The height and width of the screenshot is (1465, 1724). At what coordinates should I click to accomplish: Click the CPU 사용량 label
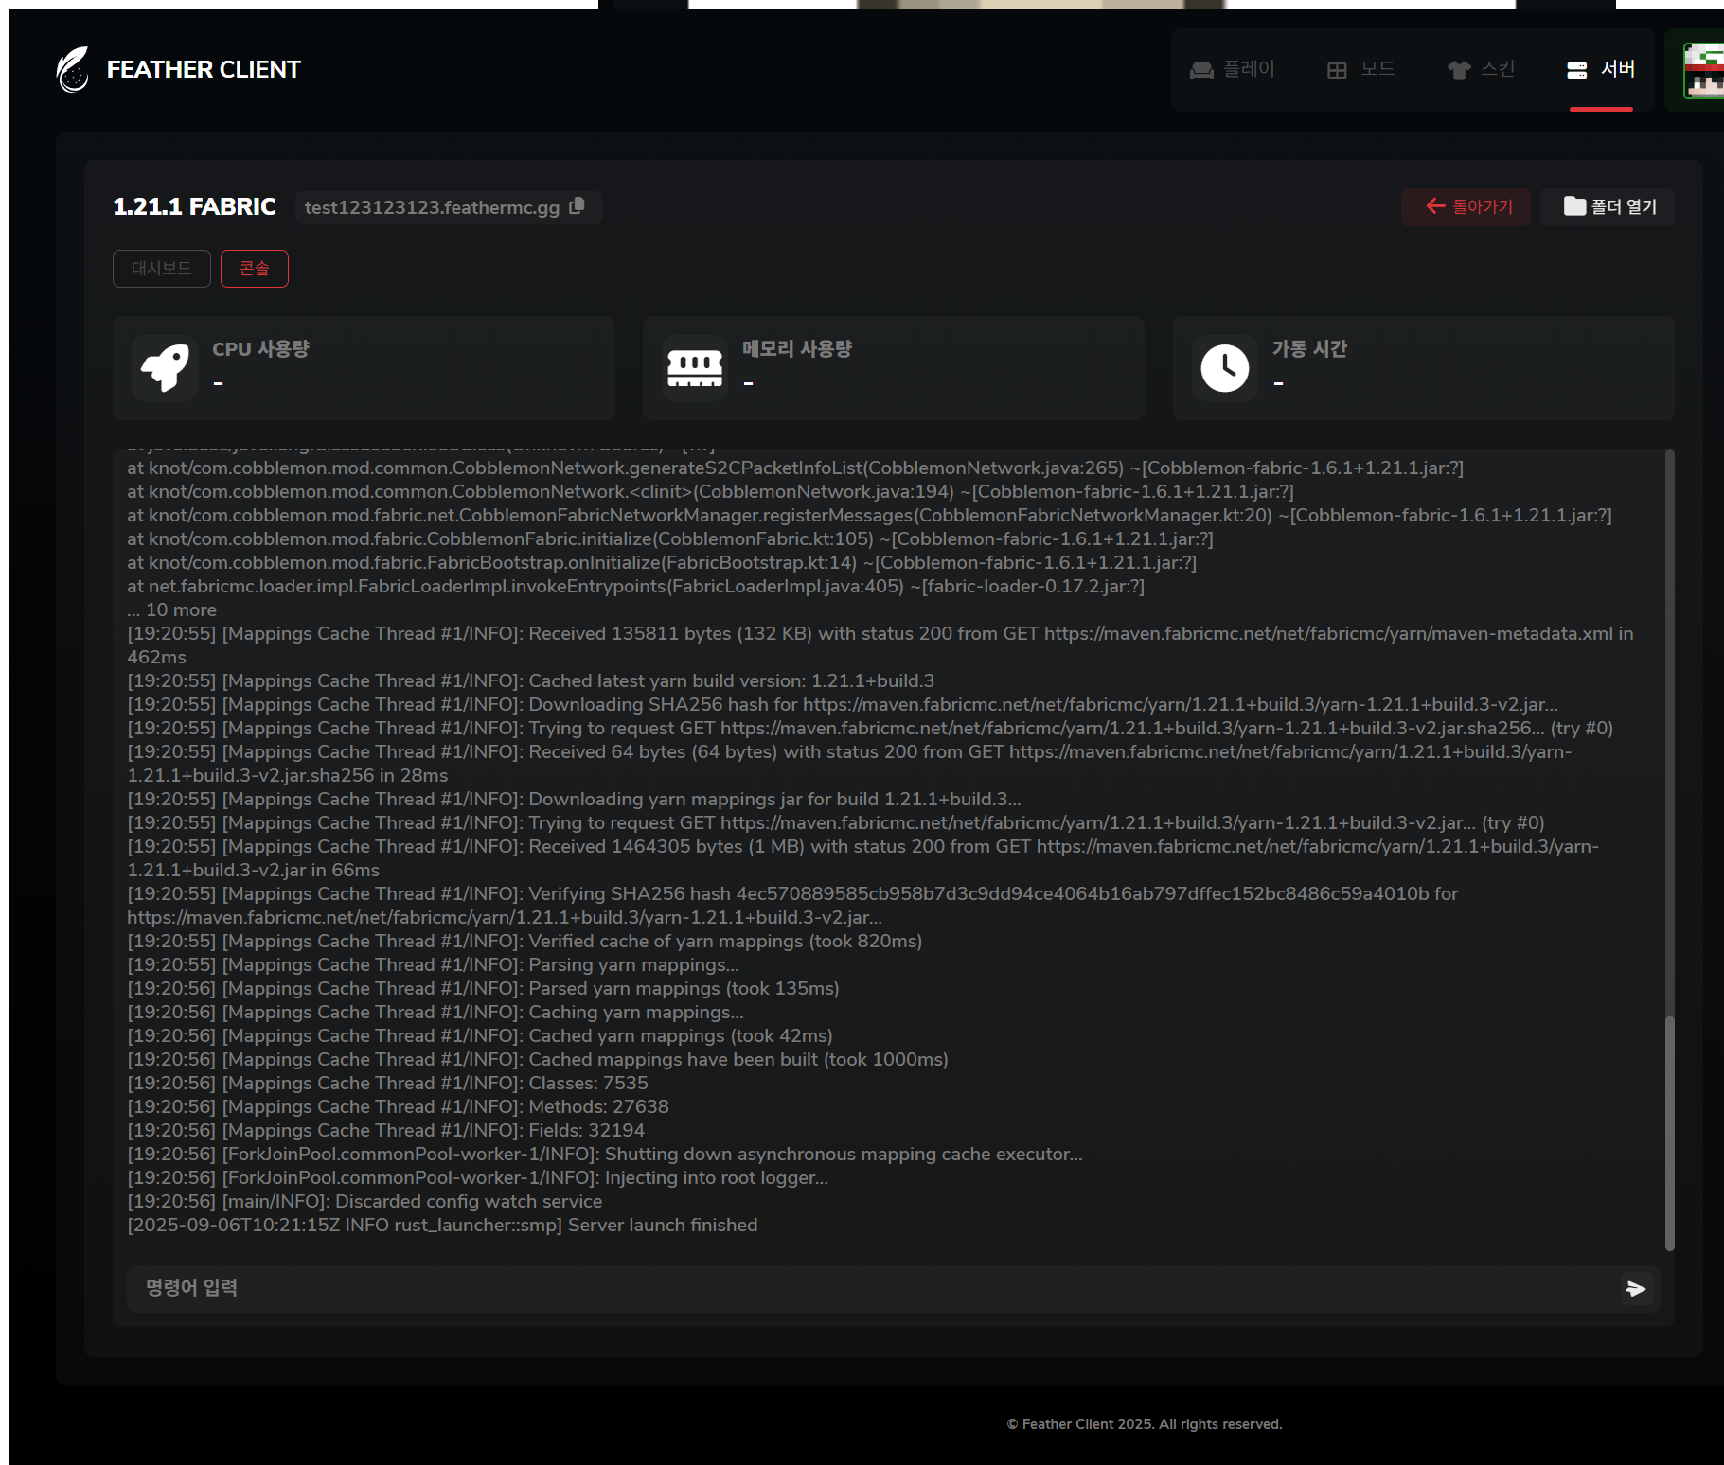click(x=260, y=348)
